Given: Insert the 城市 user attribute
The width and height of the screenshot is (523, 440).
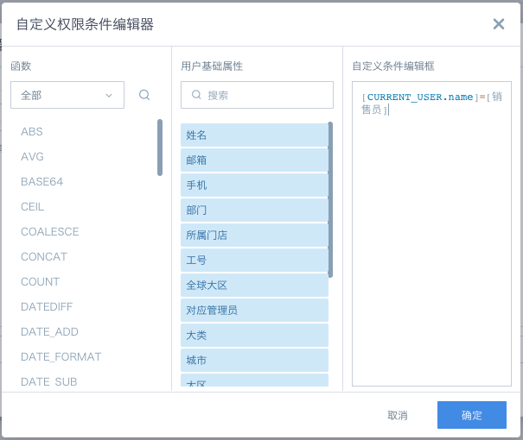Looking at the screenshot, I should tap(254, 360).
